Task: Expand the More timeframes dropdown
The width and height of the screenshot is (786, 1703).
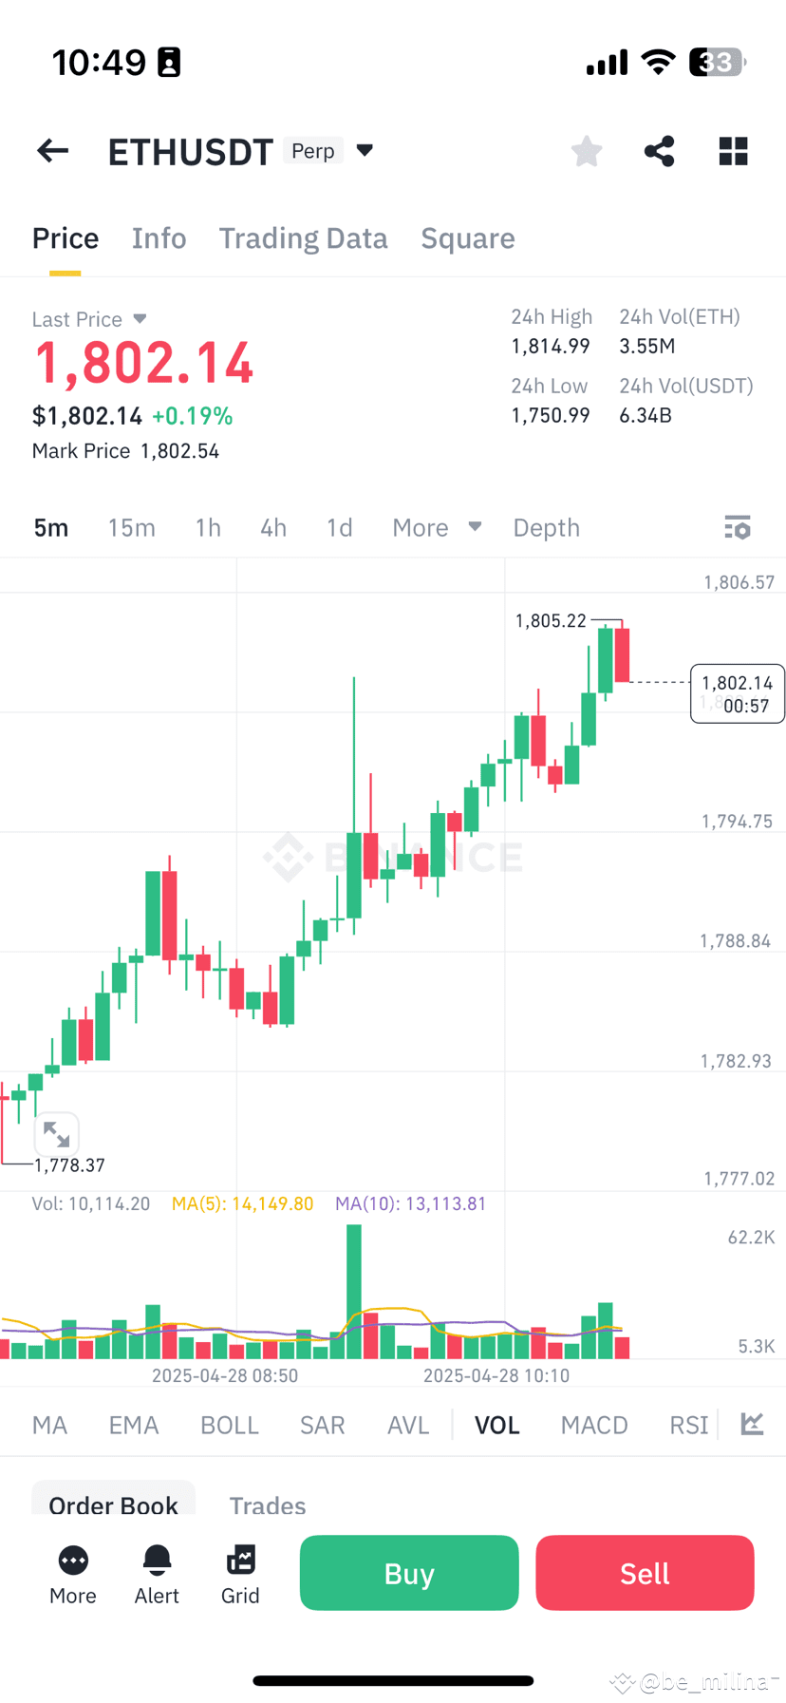Action: (x=438, y=527)
